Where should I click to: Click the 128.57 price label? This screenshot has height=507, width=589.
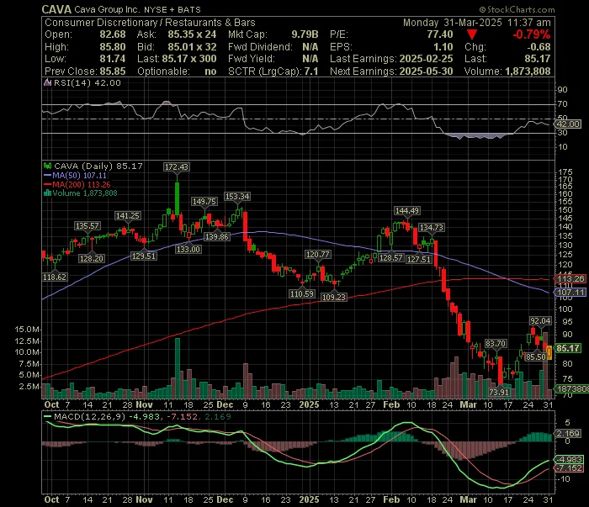point(391,258)
